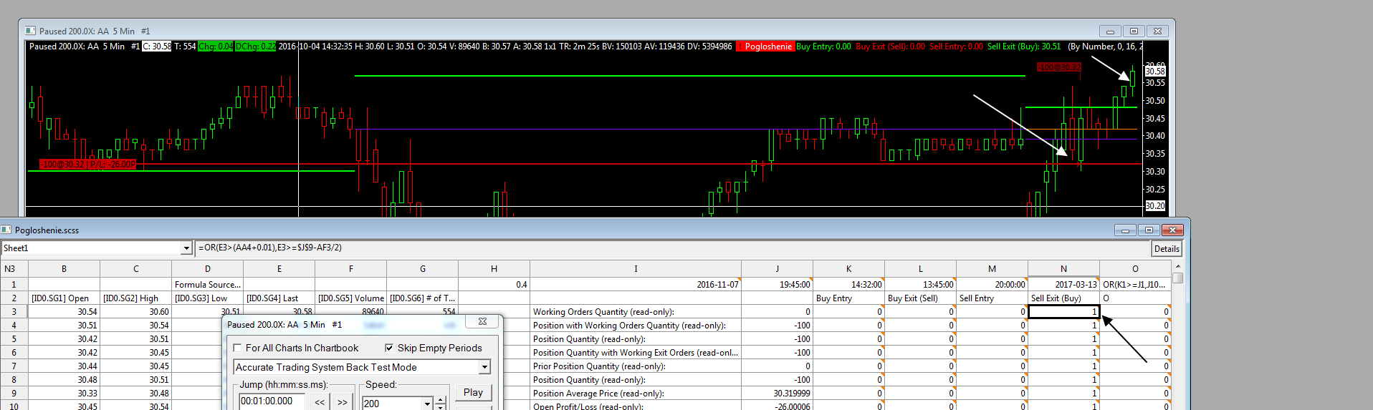Jump backward with the << button
Viewport: 1373px width, 410px height.
click(x=320, y=401)
